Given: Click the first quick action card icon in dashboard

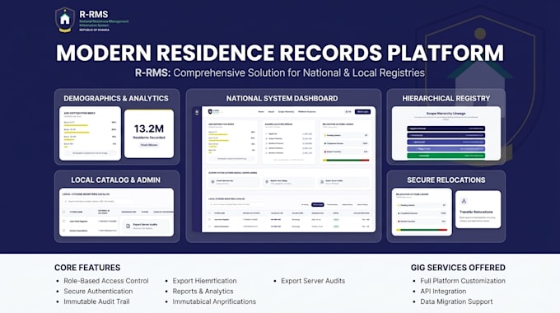Looking at the screenshot, I should tap(212, 181).
